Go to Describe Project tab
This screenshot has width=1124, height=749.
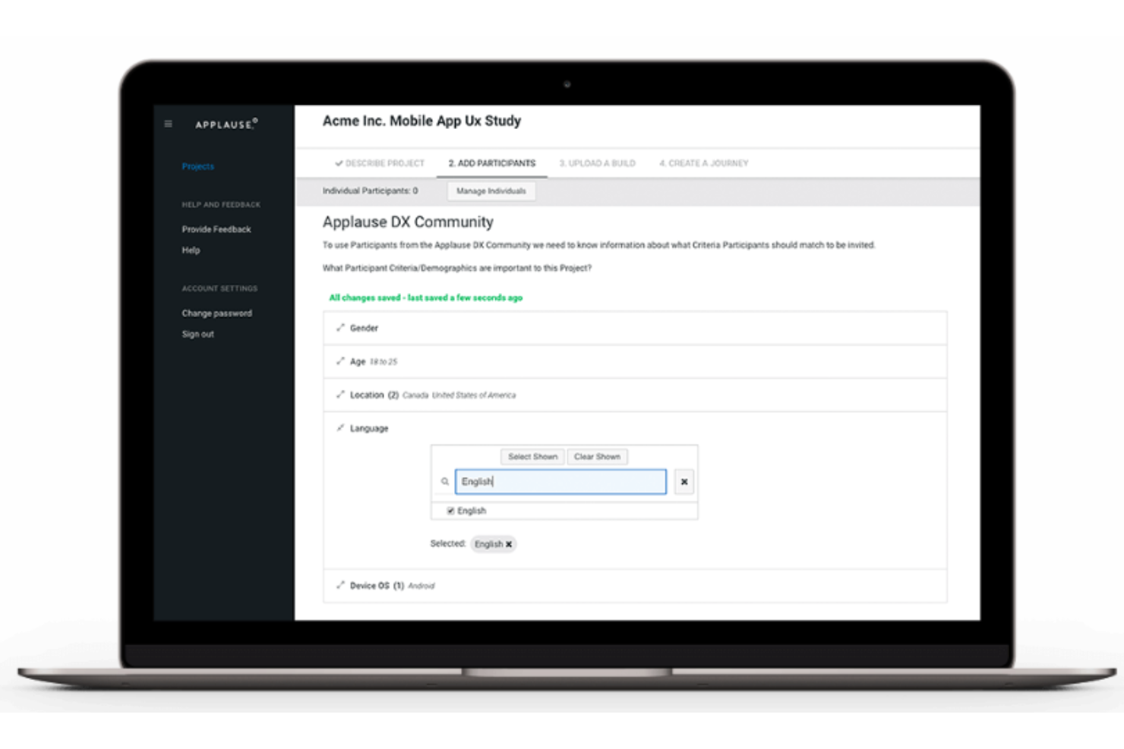[380, 163]
